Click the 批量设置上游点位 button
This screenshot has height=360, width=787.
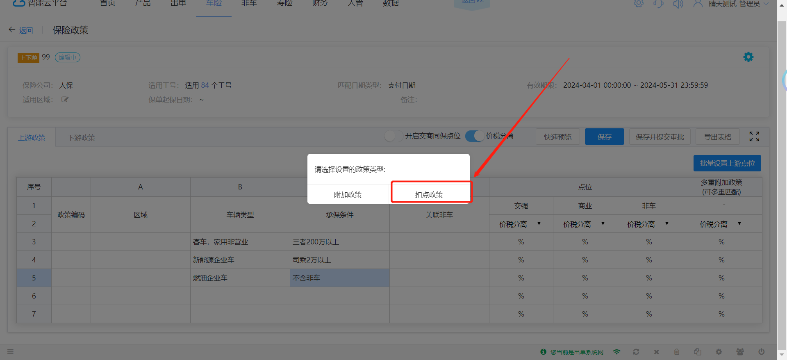click(x=727, y=163)
